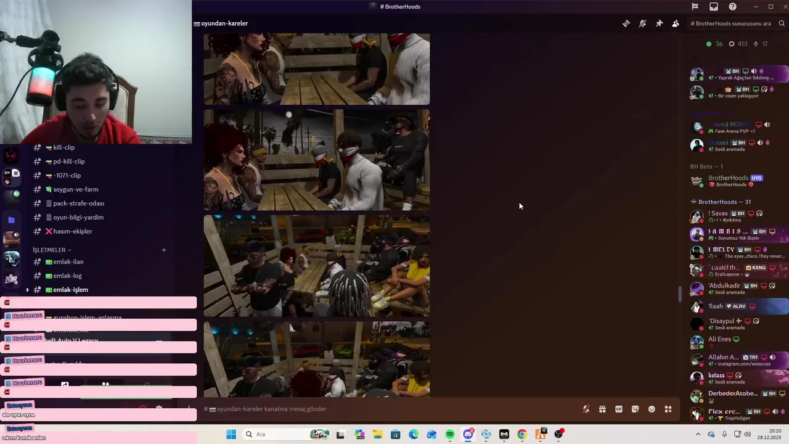Viewport: 789px width, 444px height.
Task: Collapse the İŞLETMELER category
Action: click(x=52, y=250)
